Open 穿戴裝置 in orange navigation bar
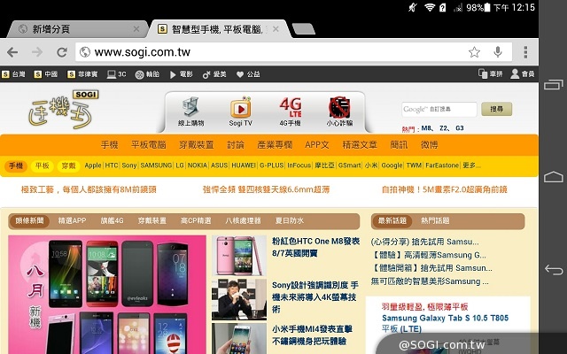 pos(197,145)
